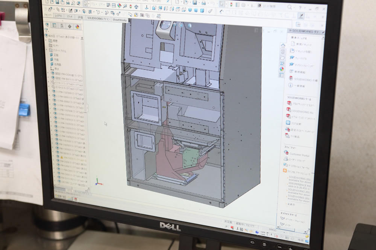Open the PropertyManager tab icon
The image size is (376, 250).
(x=55, y=25)
